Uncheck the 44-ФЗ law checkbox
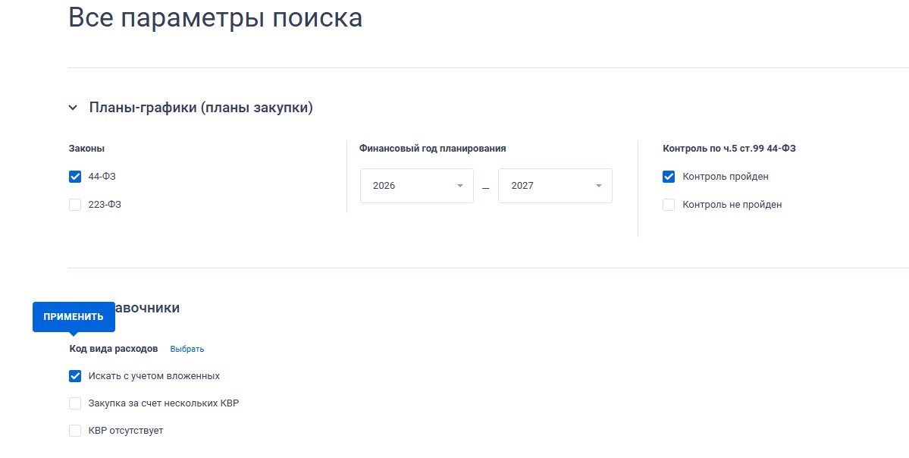 [75, 177]
